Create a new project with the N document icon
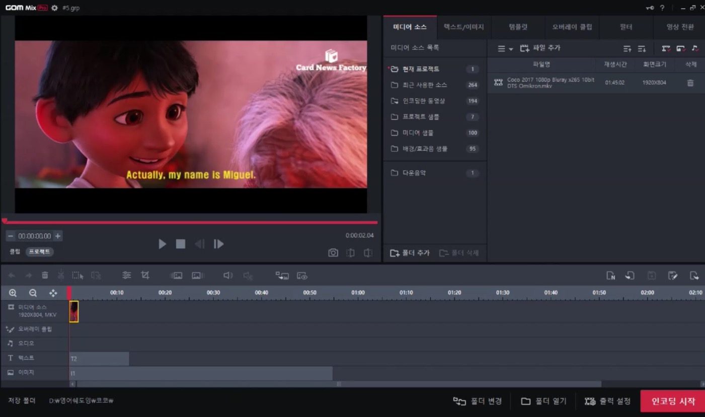The height and width of the screenshot is (417, 705). [610, 275]
